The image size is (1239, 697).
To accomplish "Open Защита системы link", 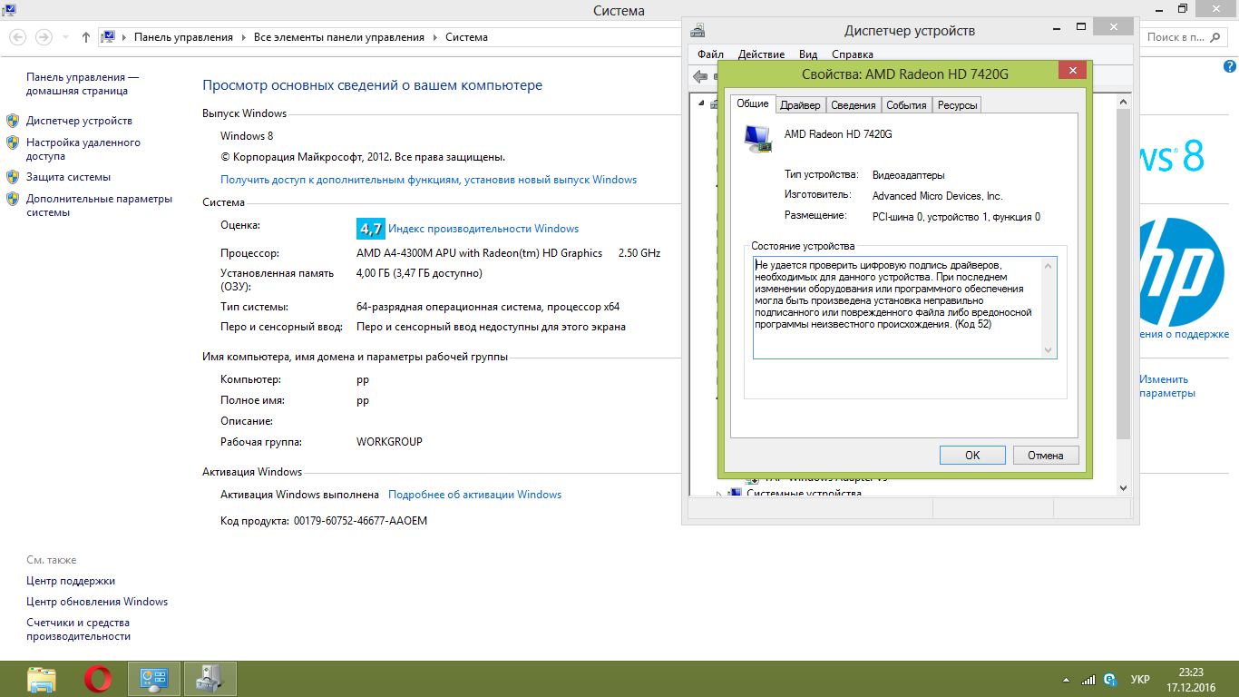I will [x=68, y=177].
